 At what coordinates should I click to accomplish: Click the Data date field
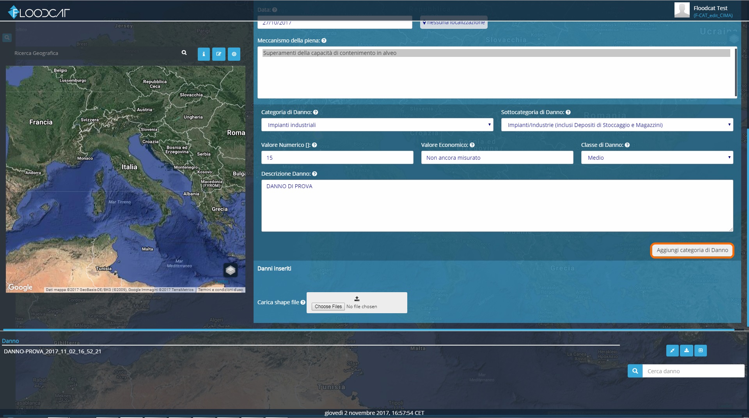click(x=335, y=23)
